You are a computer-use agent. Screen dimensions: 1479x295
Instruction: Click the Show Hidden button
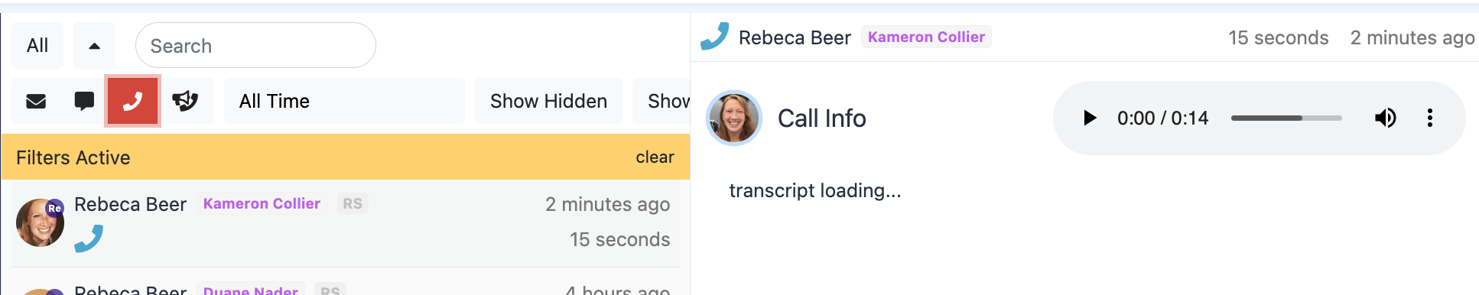[x=548, y=101]
